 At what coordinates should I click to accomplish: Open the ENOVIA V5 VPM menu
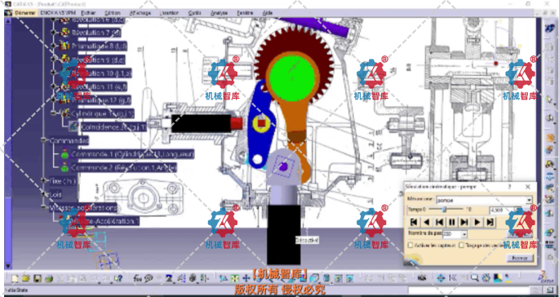click(57, 13)
